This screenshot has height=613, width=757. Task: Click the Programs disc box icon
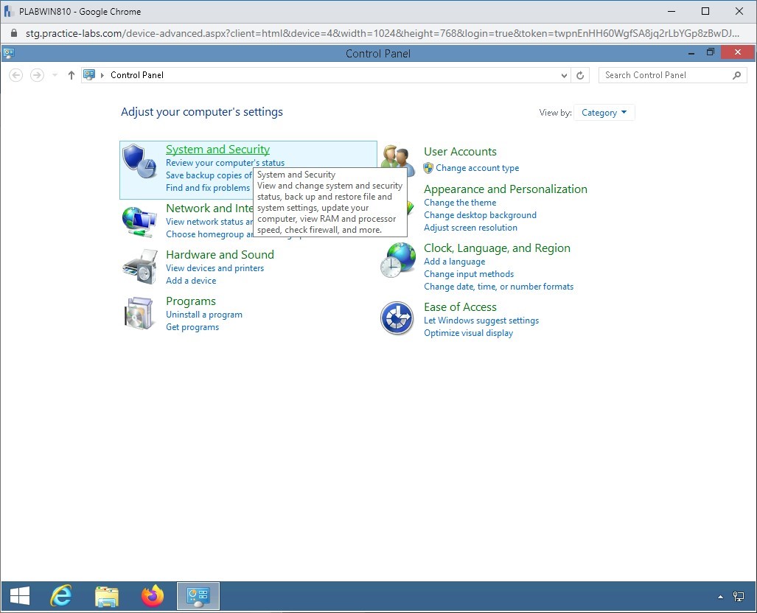tap(139, 313)
